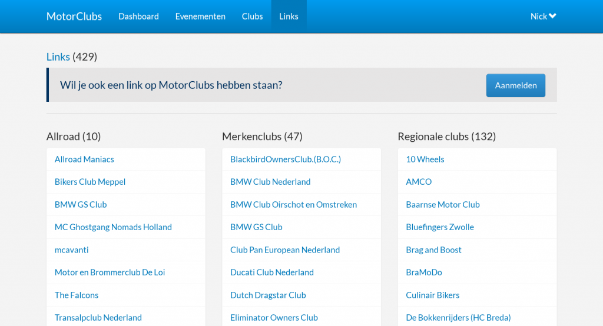
Task: Open The Falcons link
Action: pos(77,295)
